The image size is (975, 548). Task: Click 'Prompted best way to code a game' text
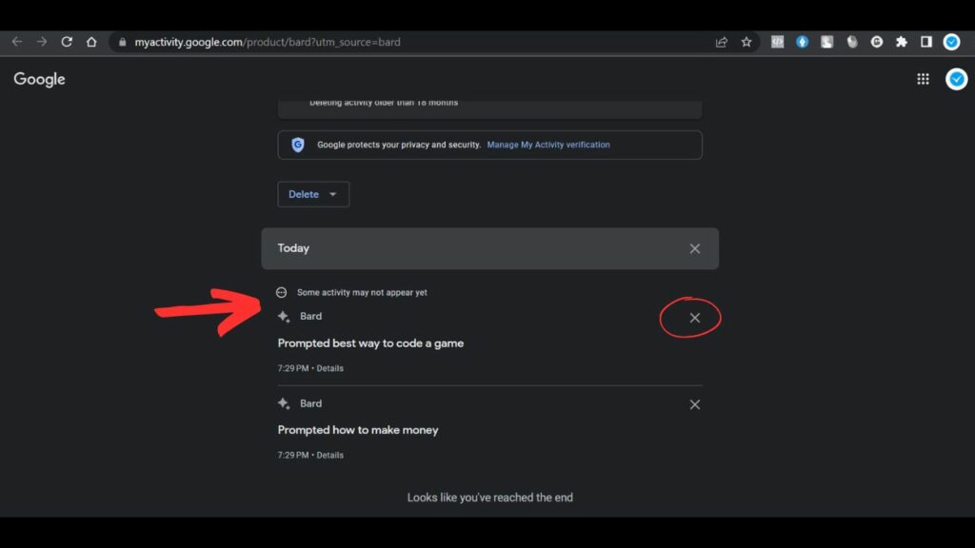[x=370, y=342]
